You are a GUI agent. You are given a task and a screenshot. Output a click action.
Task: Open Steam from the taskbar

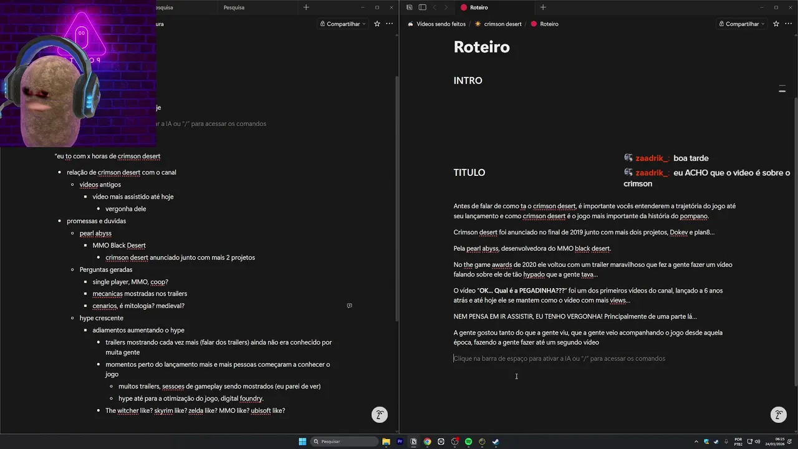coord(496,442)
